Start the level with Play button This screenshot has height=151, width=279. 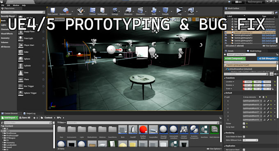pos(179,11)
